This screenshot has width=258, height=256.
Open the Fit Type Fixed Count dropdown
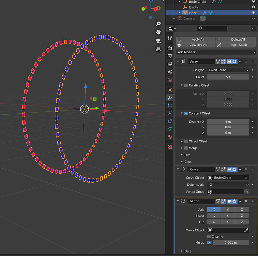pyautogui.click(x=228, y=70)
